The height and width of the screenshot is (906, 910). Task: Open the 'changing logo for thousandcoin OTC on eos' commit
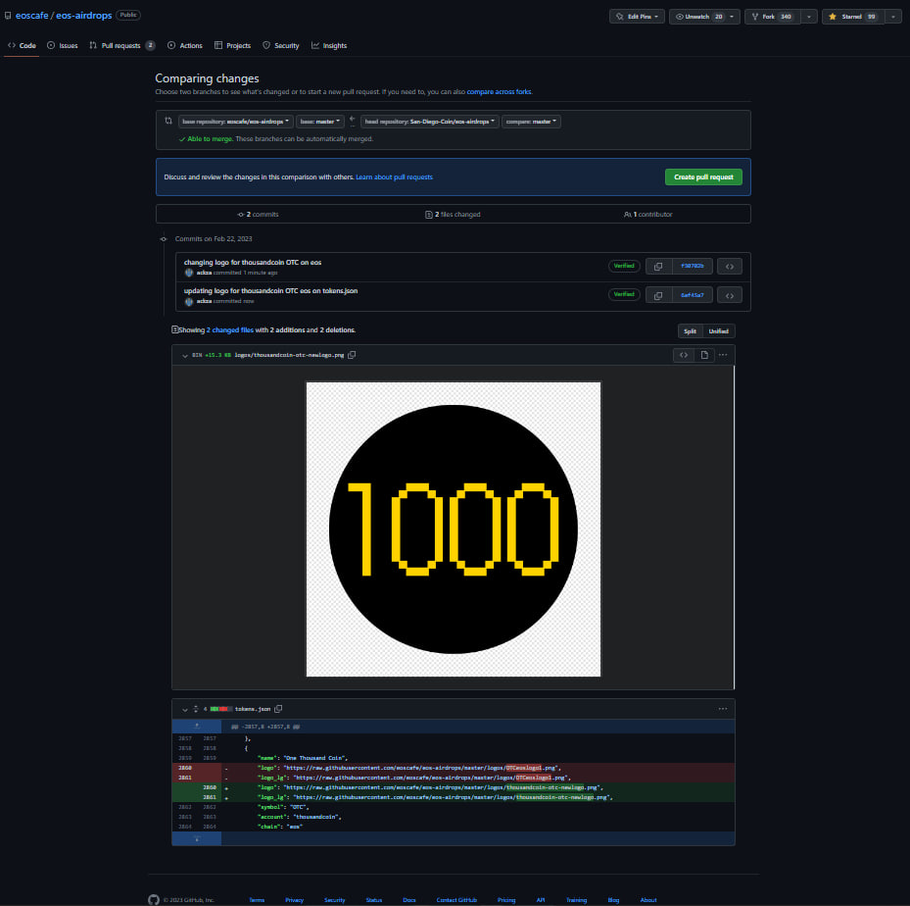pos(253,263)
